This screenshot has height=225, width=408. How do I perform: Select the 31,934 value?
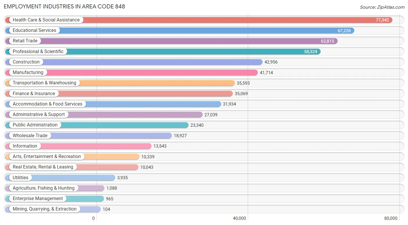[x=230, y=104]
